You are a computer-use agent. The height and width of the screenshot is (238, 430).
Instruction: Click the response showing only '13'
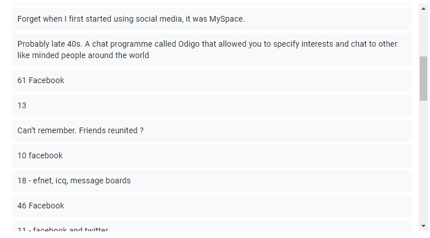click(212, 105)
